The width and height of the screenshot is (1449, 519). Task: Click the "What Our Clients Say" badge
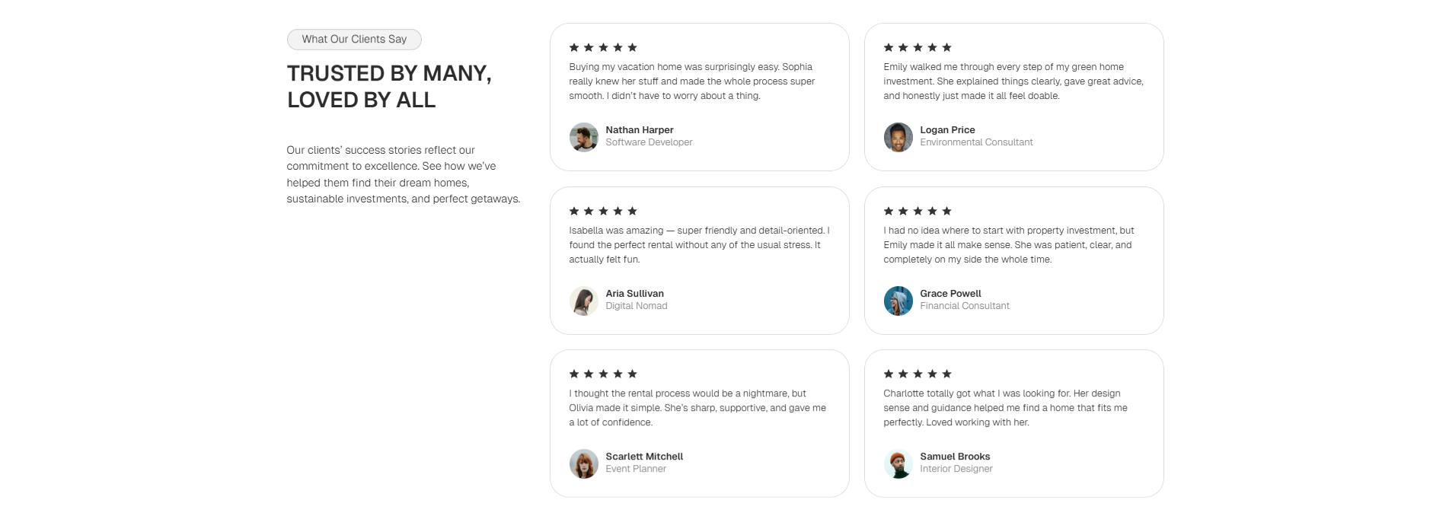pyautogui.click(x=354, y=40)
